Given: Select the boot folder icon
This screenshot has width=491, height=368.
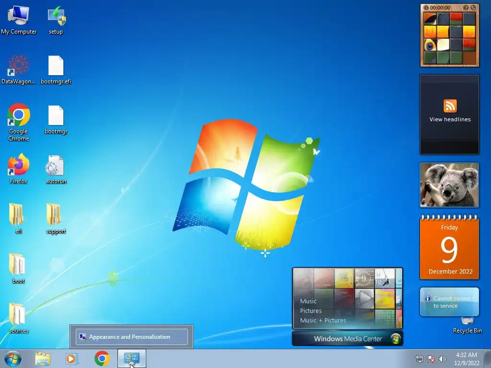Looking at the screenshot, I should tap(18, 268).
